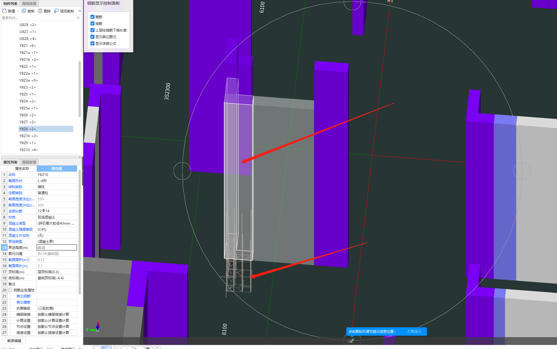
Task: Click the 抗震等级 value (三级抗震)
Action: [57, 308]
